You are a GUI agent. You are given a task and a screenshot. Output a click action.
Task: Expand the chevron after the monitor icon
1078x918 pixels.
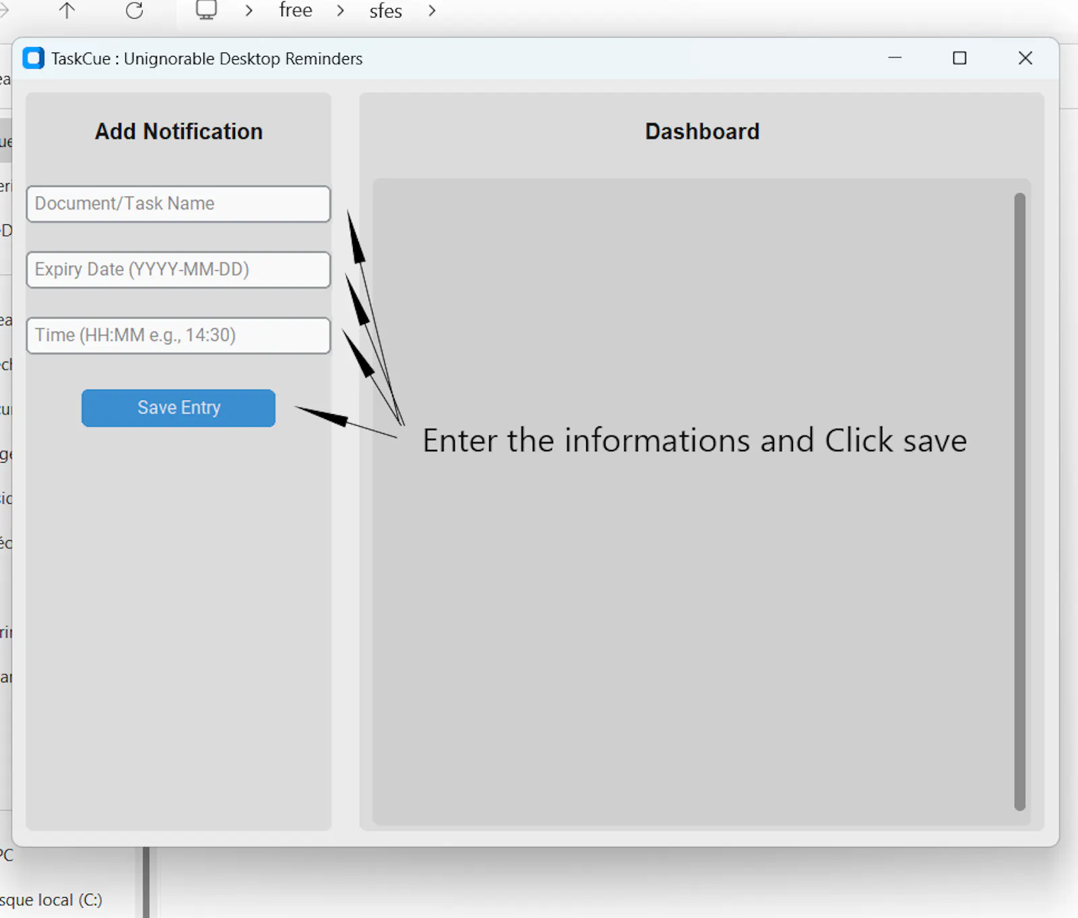click(x=249, y=11)
